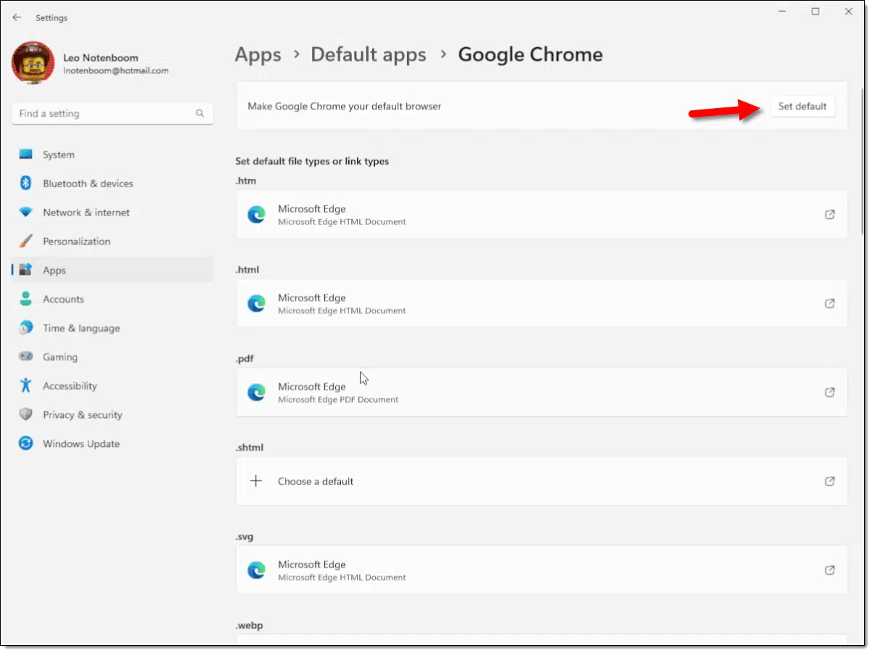Click the Edge icon in .pdf row

pos(256,393)
